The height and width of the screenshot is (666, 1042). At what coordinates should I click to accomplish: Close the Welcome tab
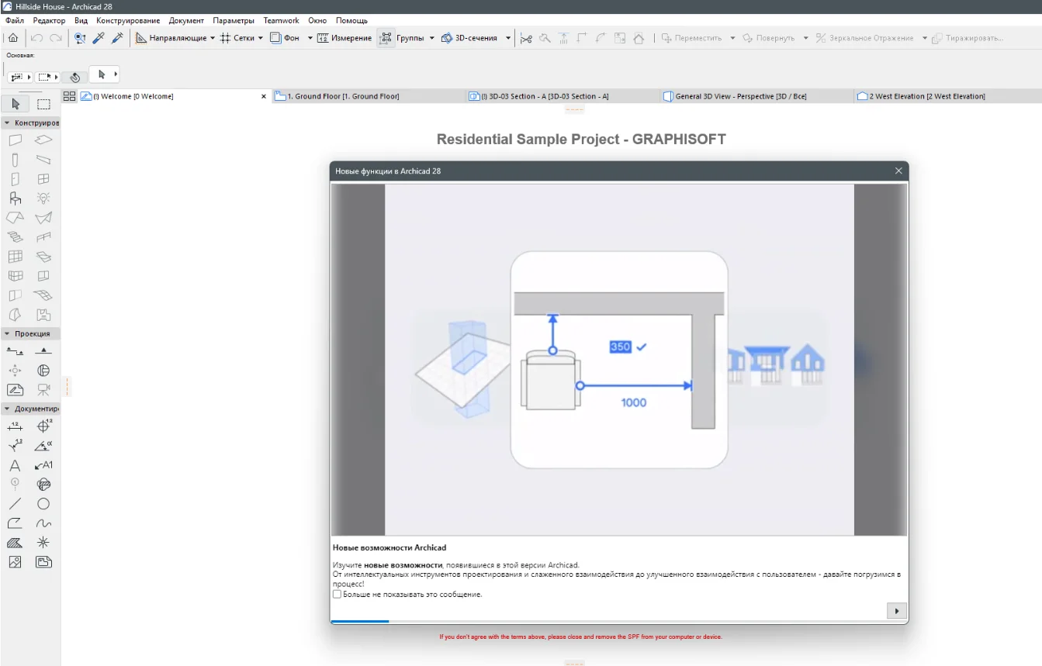click(x=264, y=96)
